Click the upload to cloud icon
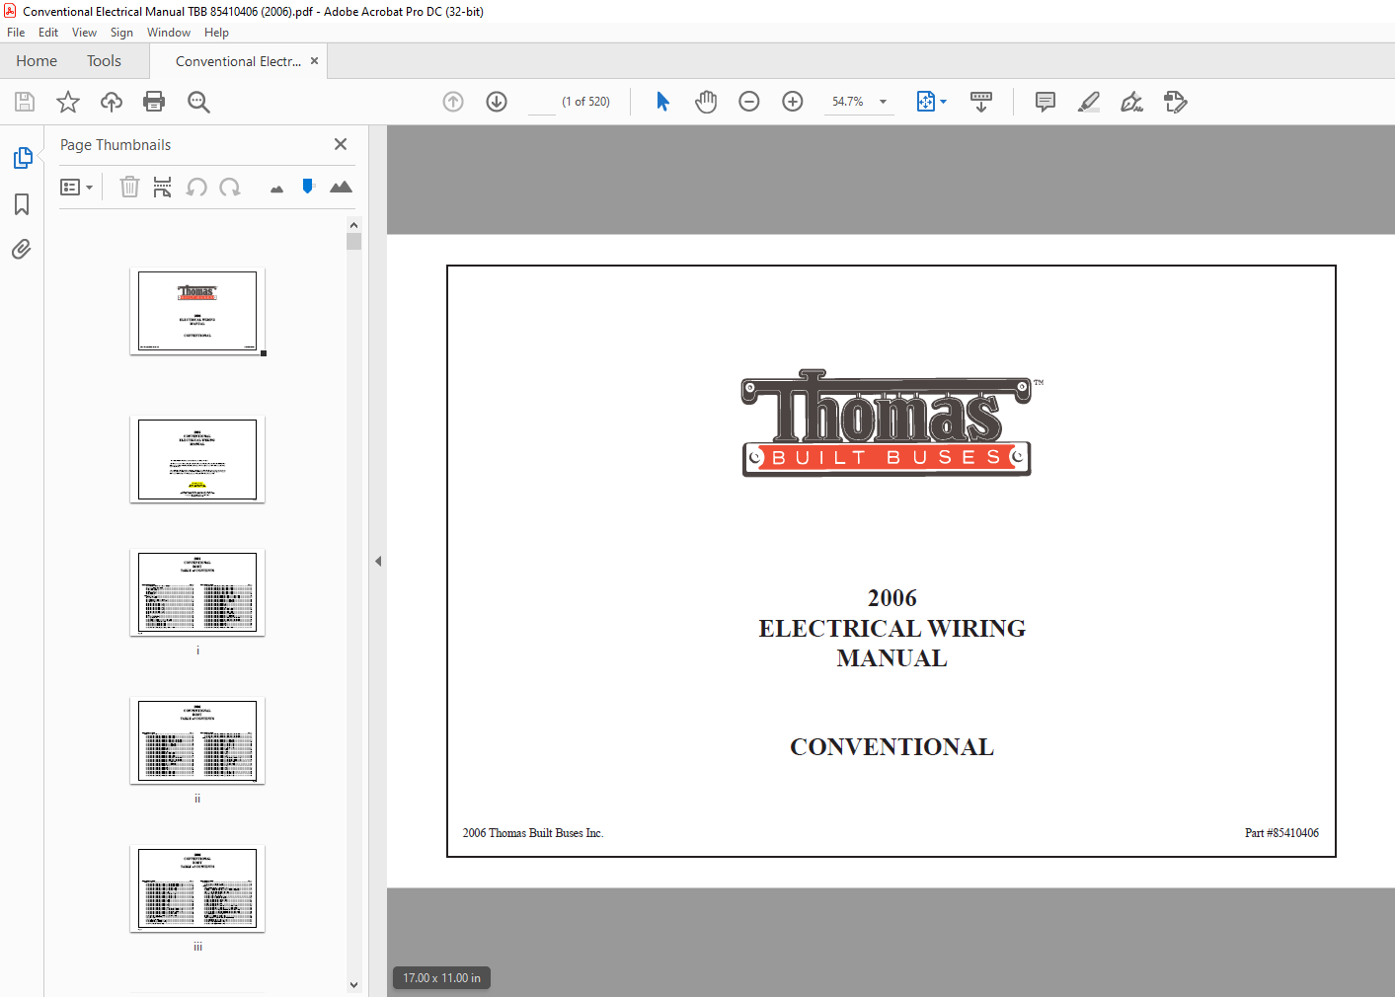The image size is (1395, 997). (x=112, y=102)
